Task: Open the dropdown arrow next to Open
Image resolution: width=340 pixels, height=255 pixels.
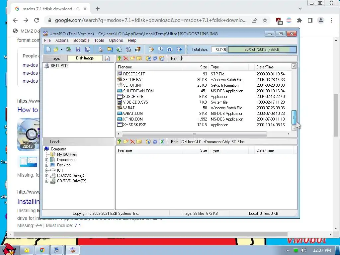Action: click(x=61, y=50)
